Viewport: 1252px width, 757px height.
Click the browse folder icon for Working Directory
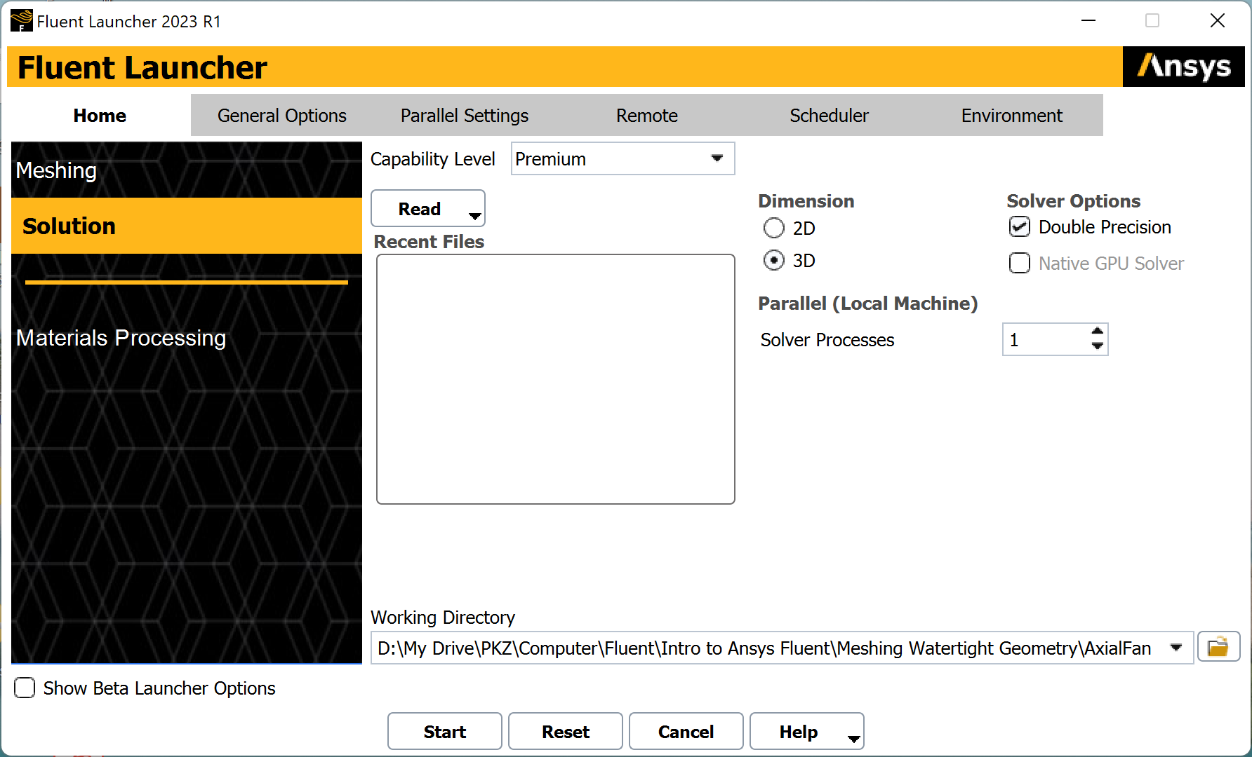pyautogui.click(x=1218, y=647)
